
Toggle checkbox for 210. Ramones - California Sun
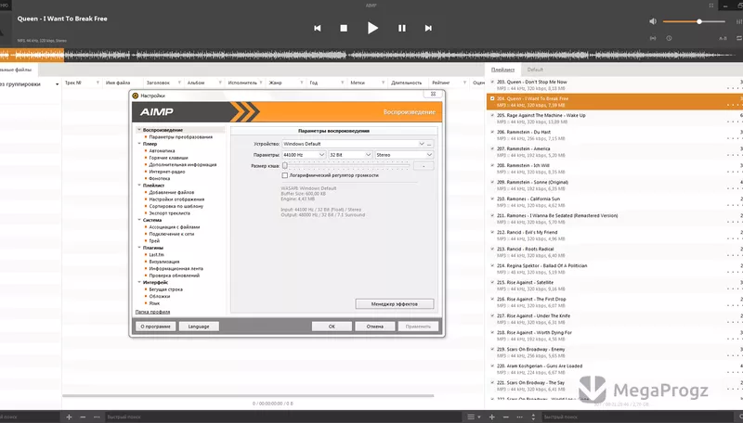point(492,199)
